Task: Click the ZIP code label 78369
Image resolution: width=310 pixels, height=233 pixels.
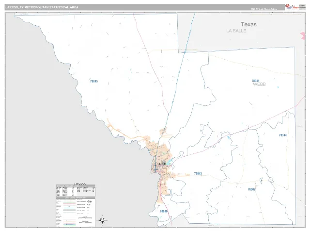Action: [252, 189]
